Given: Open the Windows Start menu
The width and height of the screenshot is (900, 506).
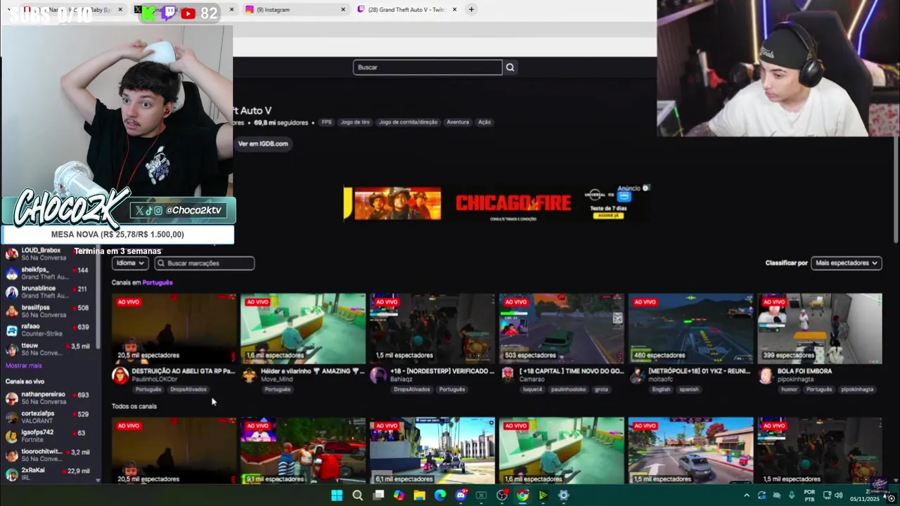Looking at the screenshot, I should click(337, 495).
